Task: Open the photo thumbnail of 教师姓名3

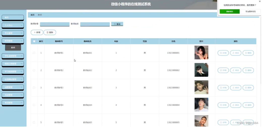Action: [x=201, y=87]
